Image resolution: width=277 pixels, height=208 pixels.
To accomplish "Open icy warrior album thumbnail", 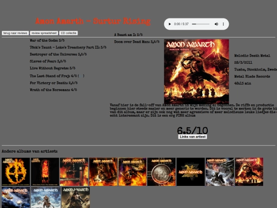I will click(x=46, y=198).
